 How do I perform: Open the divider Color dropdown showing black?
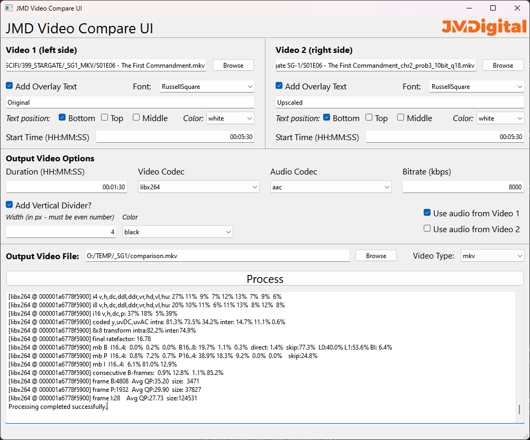click(177, 231)
